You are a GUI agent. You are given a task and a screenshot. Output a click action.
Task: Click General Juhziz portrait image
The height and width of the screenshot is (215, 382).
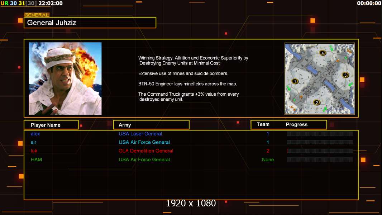pyautogui.click(x=65, y=78)
